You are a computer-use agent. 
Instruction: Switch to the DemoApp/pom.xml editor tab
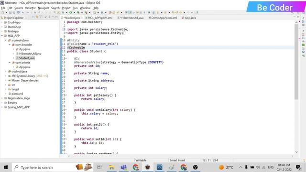(163, 18)
